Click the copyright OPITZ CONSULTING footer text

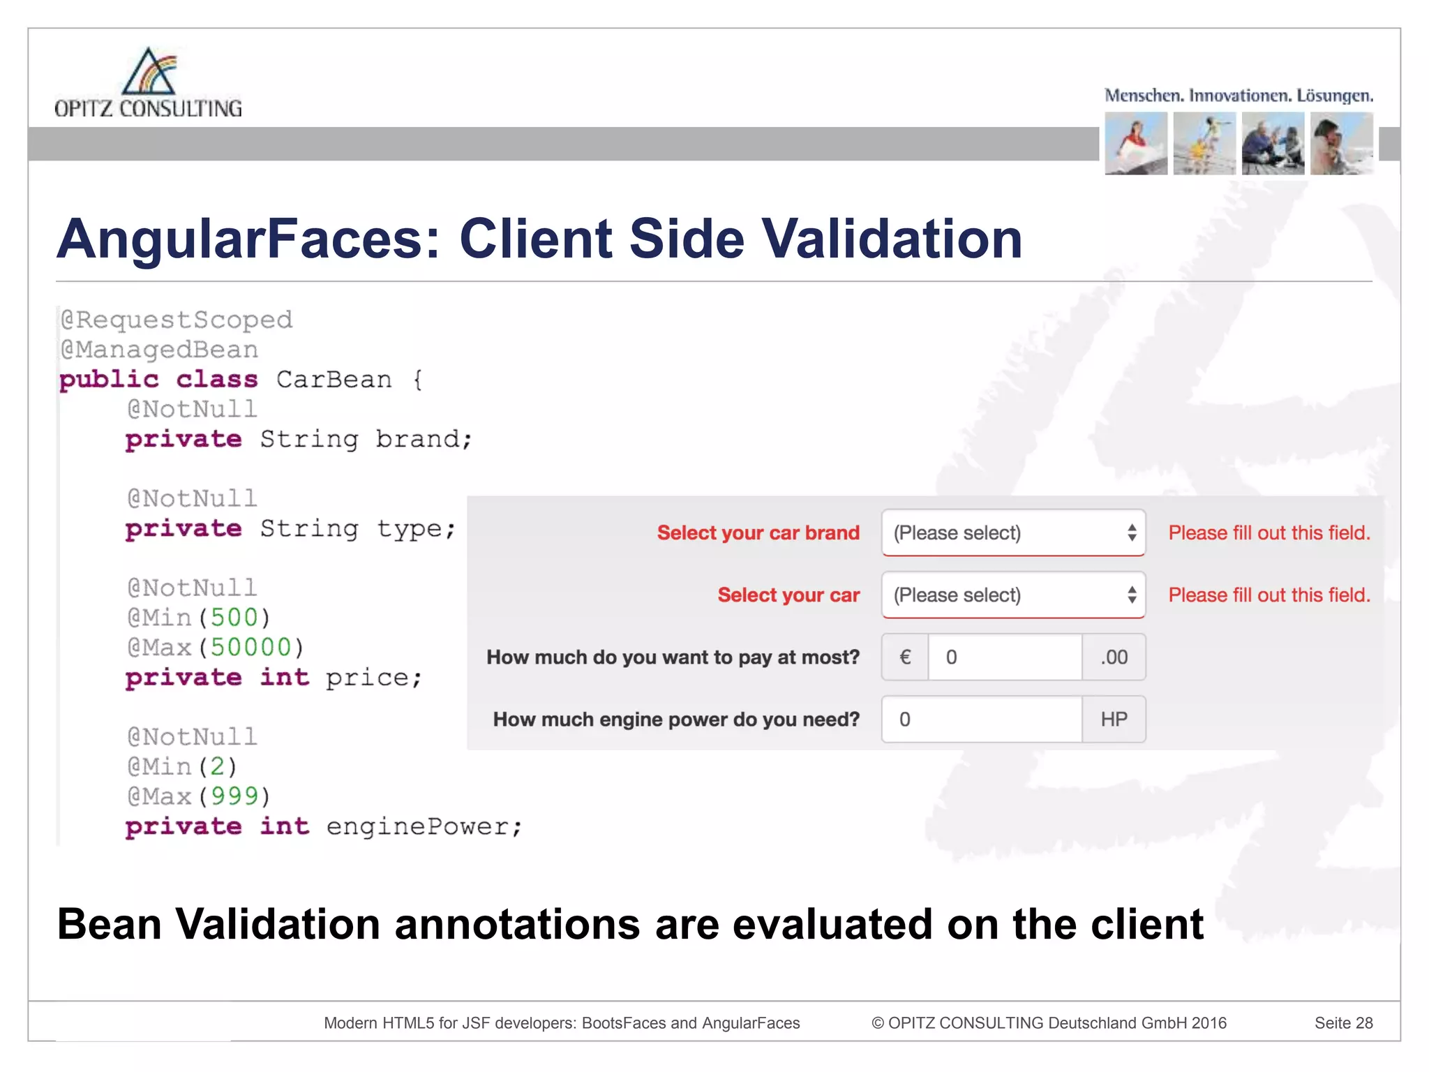pyautogui.click(x=1049, y=1023)
